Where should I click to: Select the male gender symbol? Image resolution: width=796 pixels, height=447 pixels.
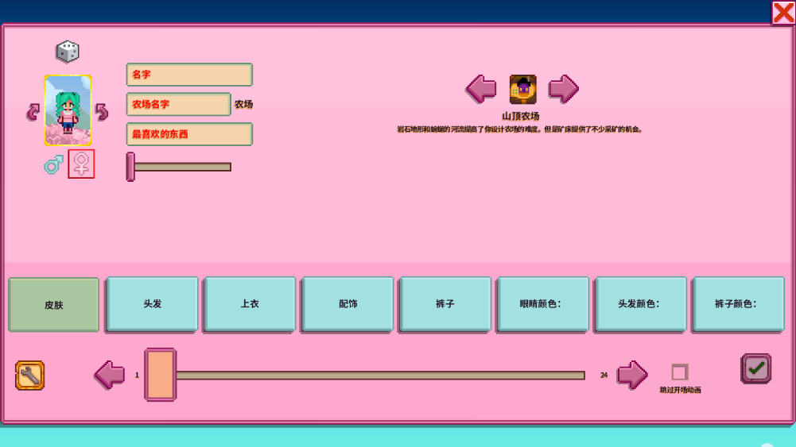click(53, 164)
